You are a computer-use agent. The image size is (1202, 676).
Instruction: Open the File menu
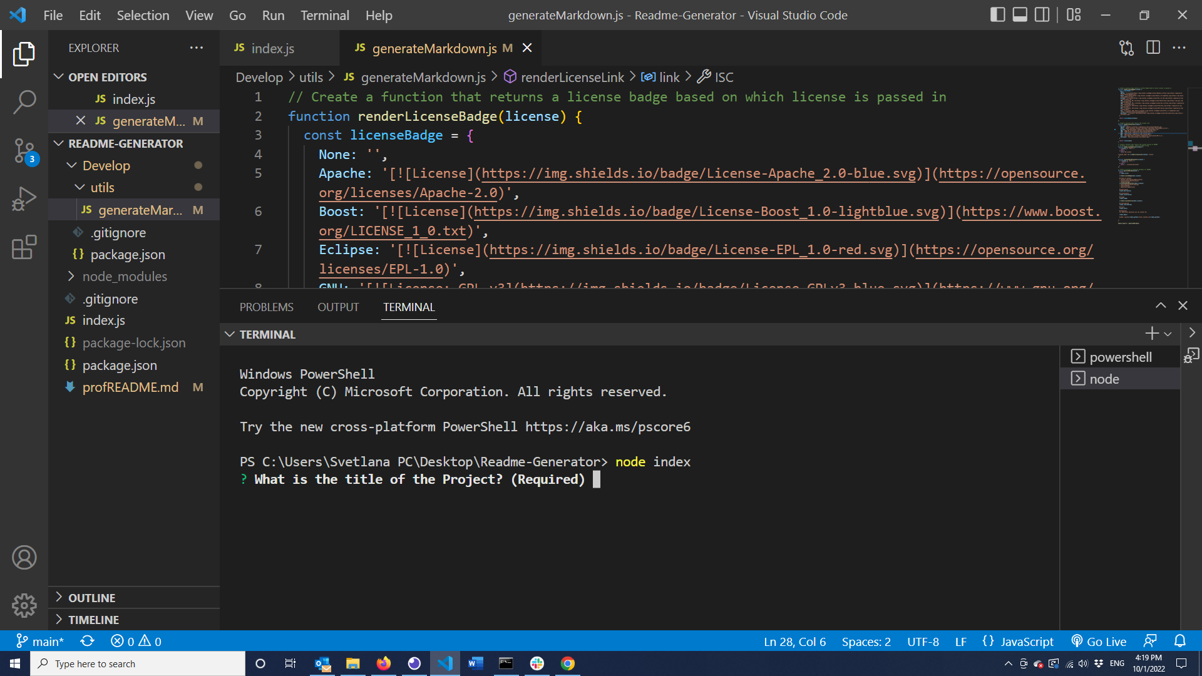(x=53, y=15)
